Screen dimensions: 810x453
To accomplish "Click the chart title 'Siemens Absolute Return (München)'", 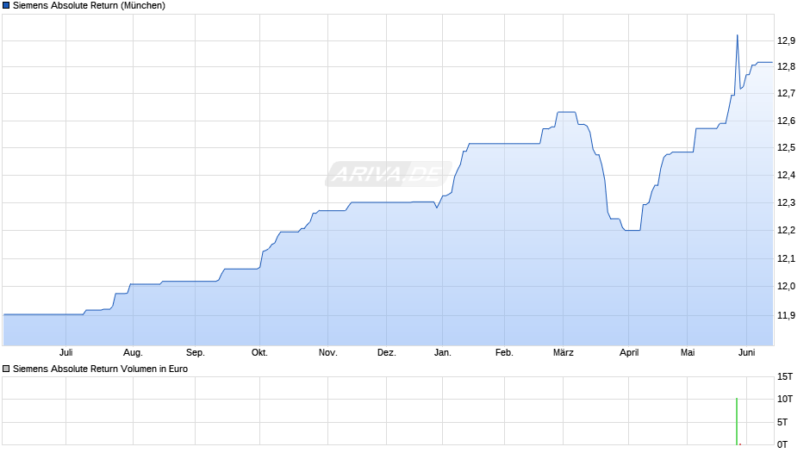I will click(x=89, y=6).
